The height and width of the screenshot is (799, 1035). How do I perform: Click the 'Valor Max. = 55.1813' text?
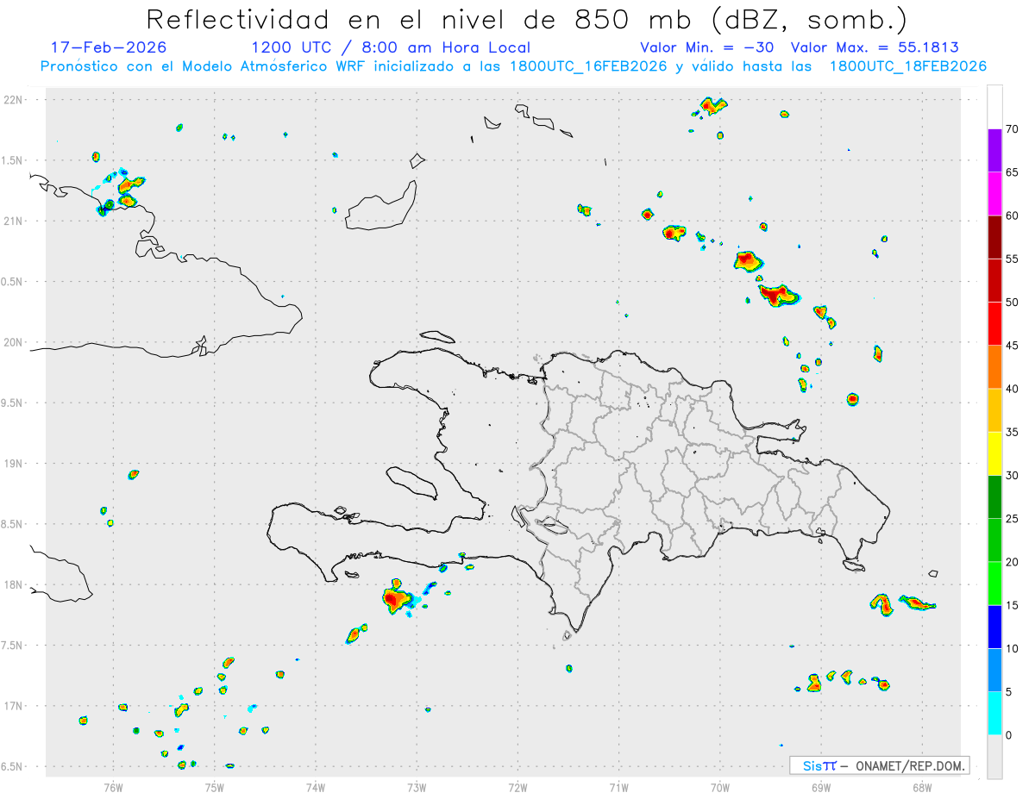pyautogui.click(x=875, y=47)
